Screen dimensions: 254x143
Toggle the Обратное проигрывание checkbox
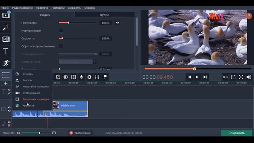pyautogui.click(x=61, y=46)
